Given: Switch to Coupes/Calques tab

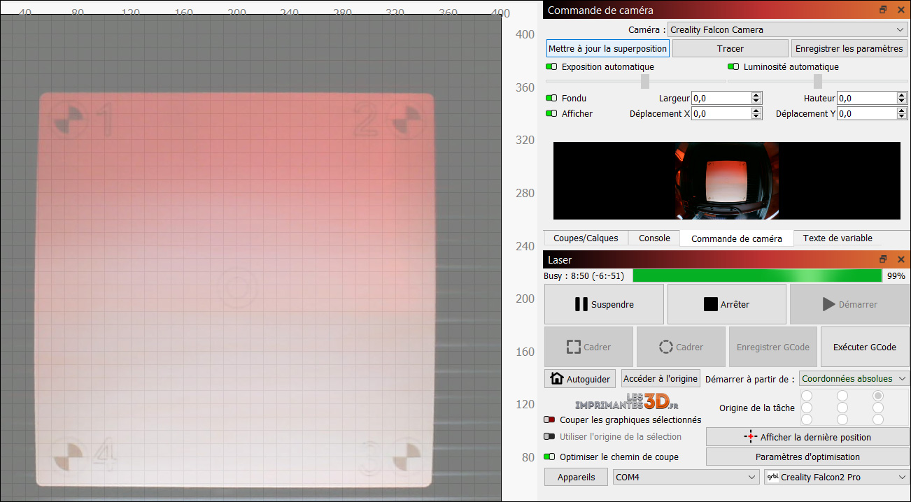Looking at the screenshot, I should tap(586, 238).
